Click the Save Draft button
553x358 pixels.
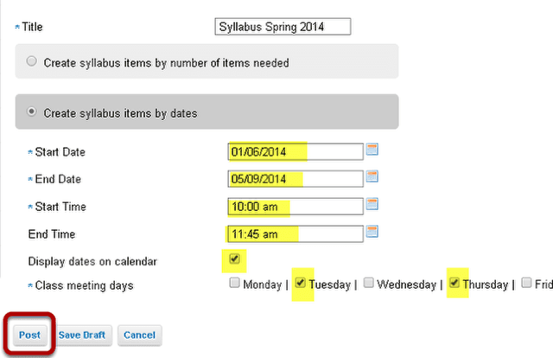point(82,335)
